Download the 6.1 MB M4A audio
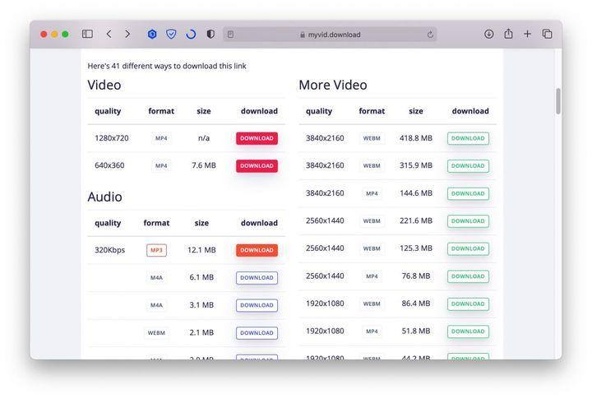 pos(257,278)
